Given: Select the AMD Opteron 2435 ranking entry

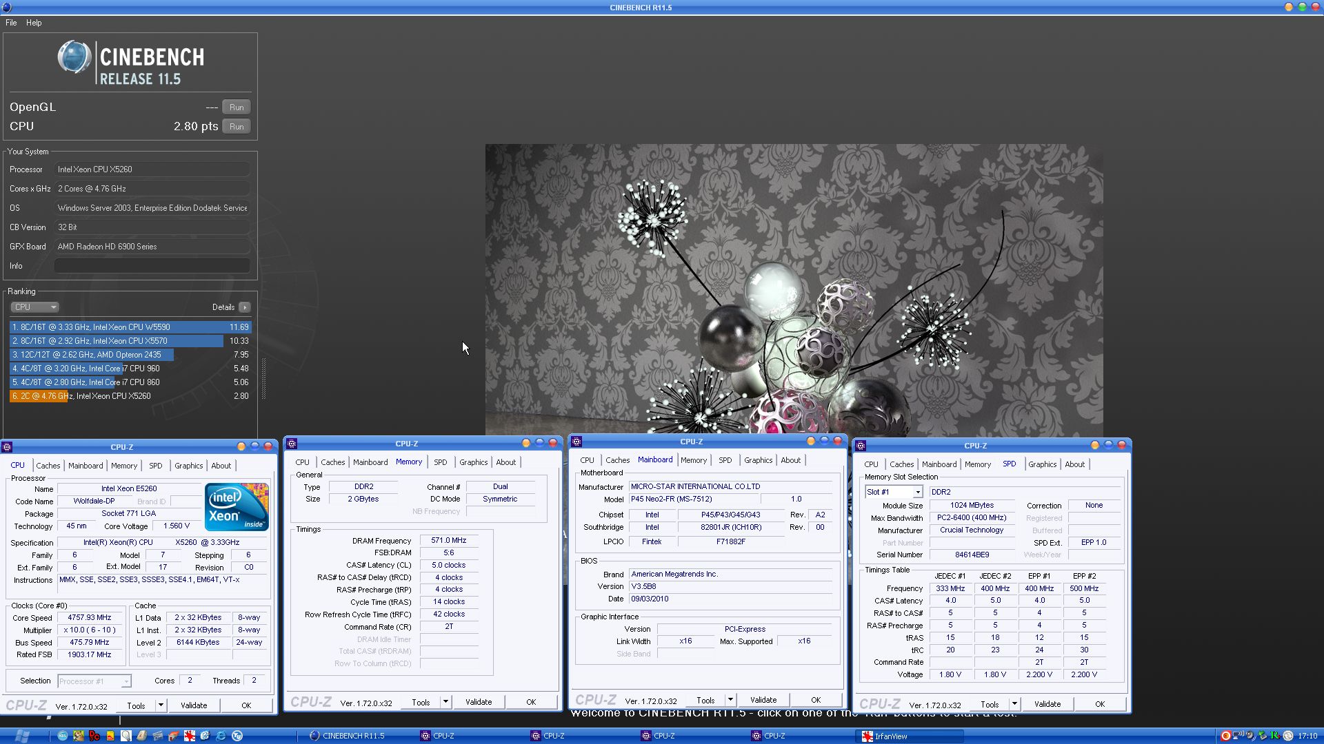Looking at the screenshot, I should coord(130,355).
